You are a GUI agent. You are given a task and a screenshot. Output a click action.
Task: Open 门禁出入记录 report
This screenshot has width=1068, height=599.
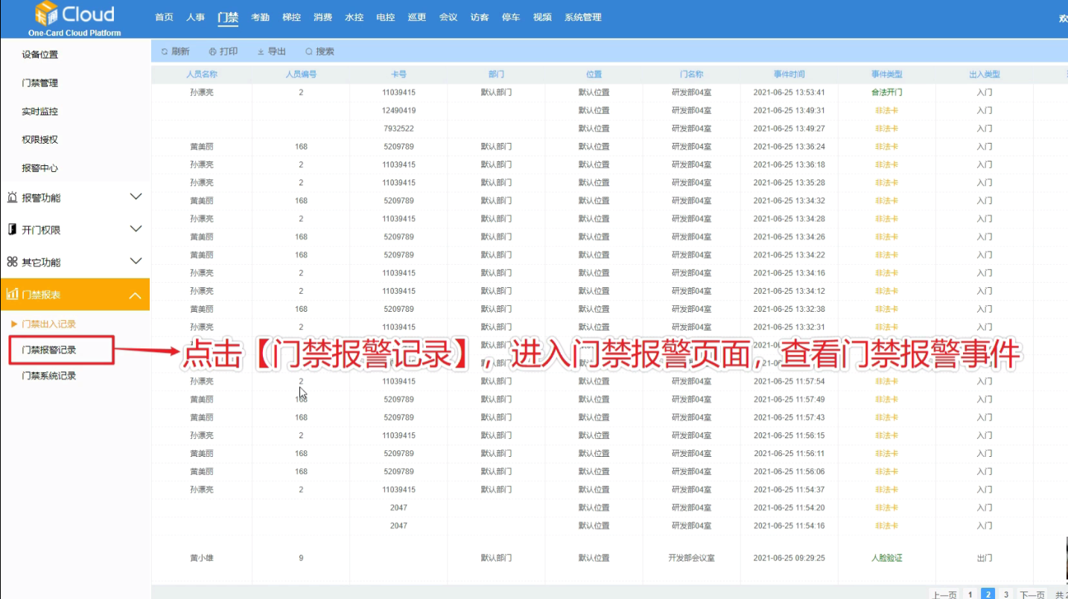pyautogui.click(x=49, y=324)
